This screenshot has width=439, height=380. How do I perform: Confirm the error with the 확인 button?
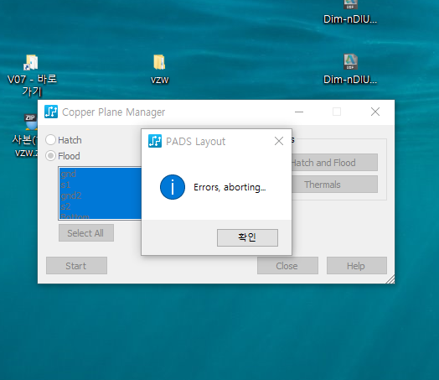tap(247, 237)
